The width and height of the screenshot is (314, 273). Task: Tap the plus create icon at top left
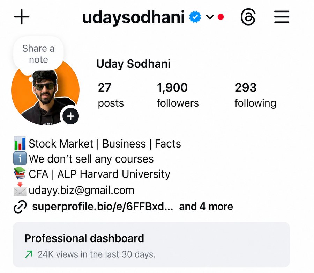click(22, 17)
